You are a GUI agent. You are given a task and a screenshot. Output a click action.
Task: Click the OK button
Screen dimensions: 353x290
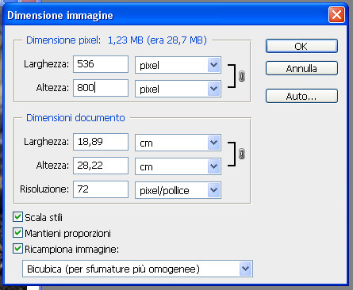(x=301, y=46)
